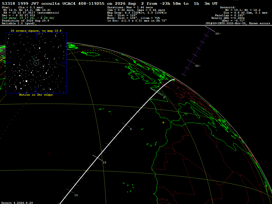Screen dimensions: 272x204
Task: Click the small red dot in the Atlantic
Action: tap(48, 153)
